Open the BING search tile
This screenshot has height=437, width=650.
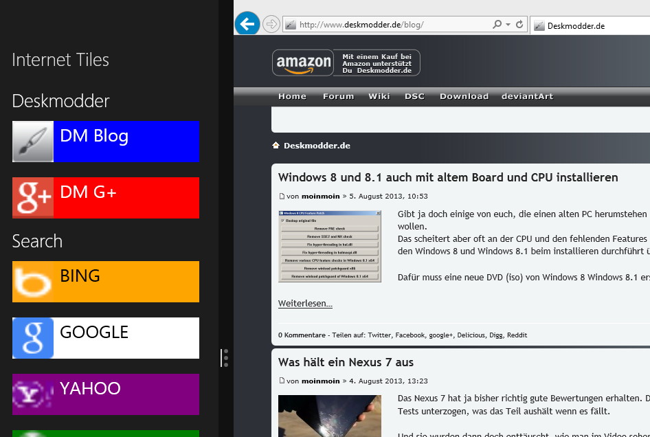click(106, 282)
